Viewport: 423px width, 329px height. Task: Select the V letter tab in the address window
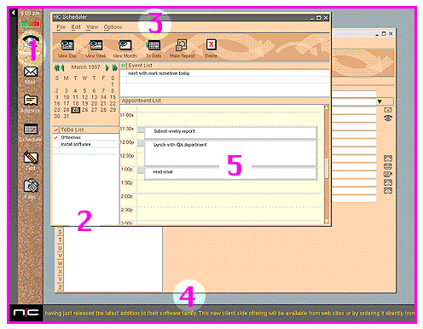coord(61,256)
